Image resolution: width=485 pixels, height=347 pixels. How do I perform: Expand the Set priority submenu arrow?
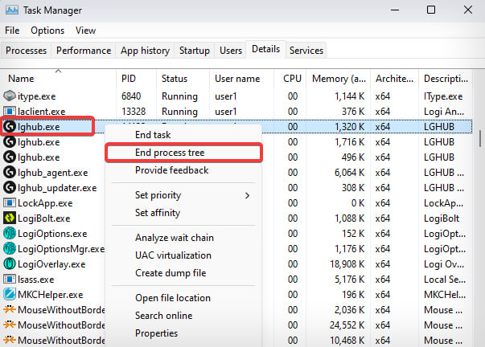247,196
